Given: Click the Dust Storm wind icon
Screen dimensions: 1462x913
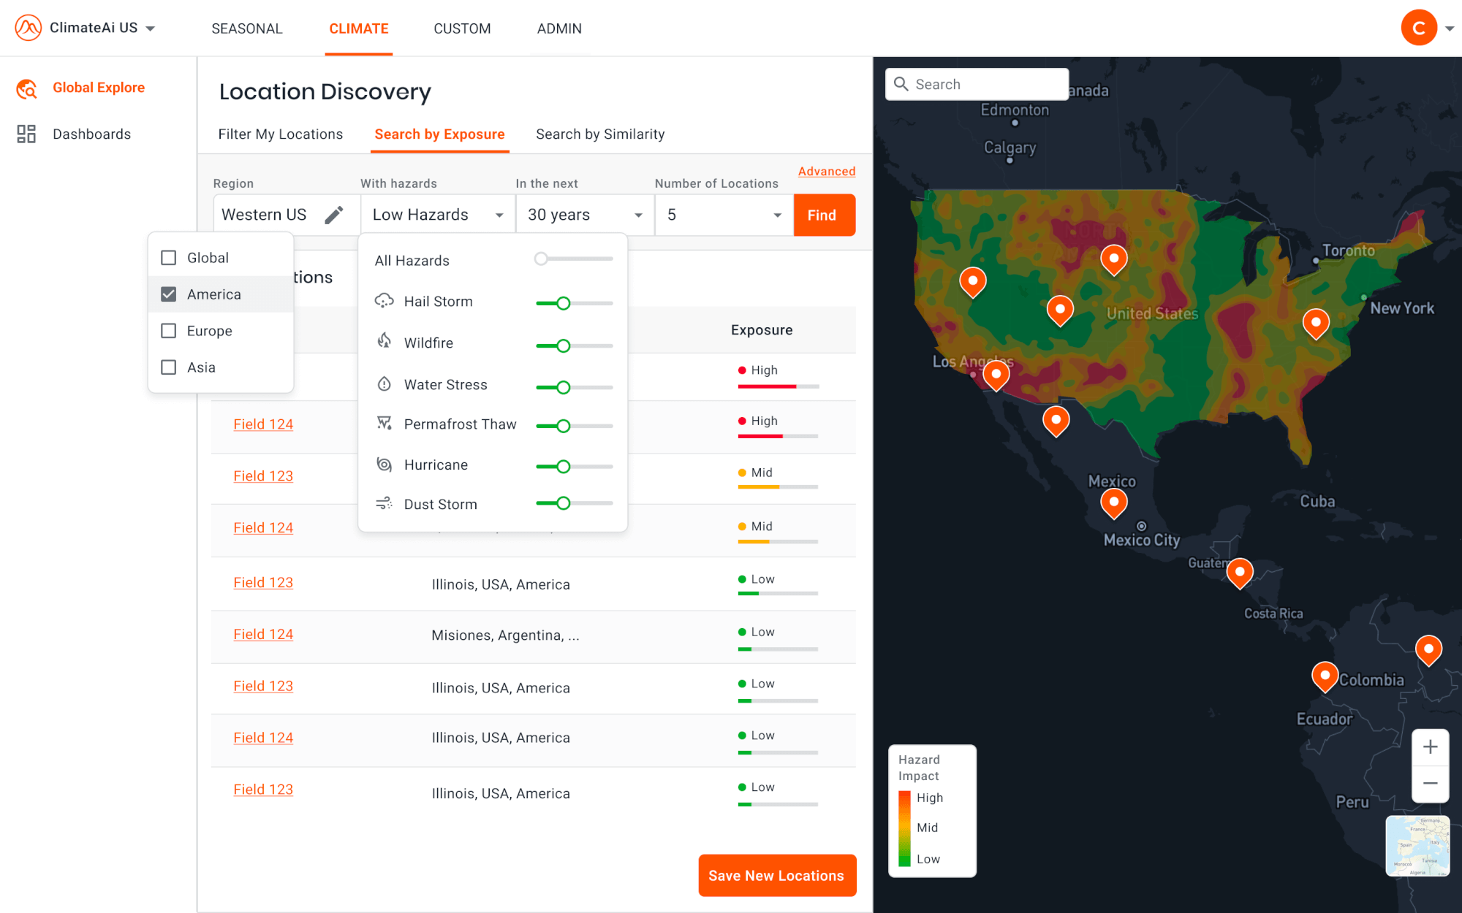Looking at the screenshot, I should click(x=384, y=504).
